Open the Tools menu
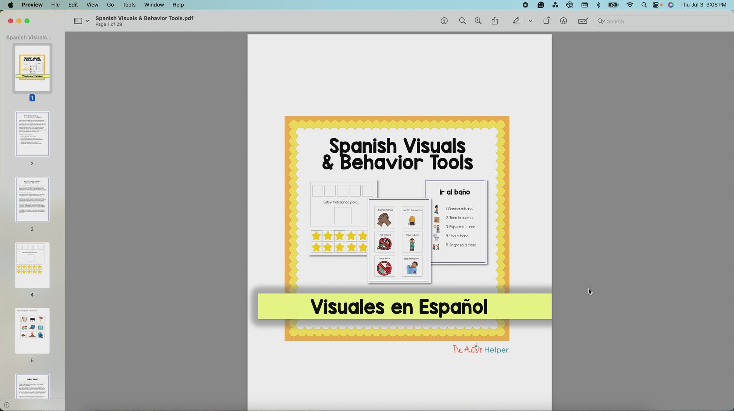The height and width of the screenshot is (411, 734). click(x=129, y=5)
